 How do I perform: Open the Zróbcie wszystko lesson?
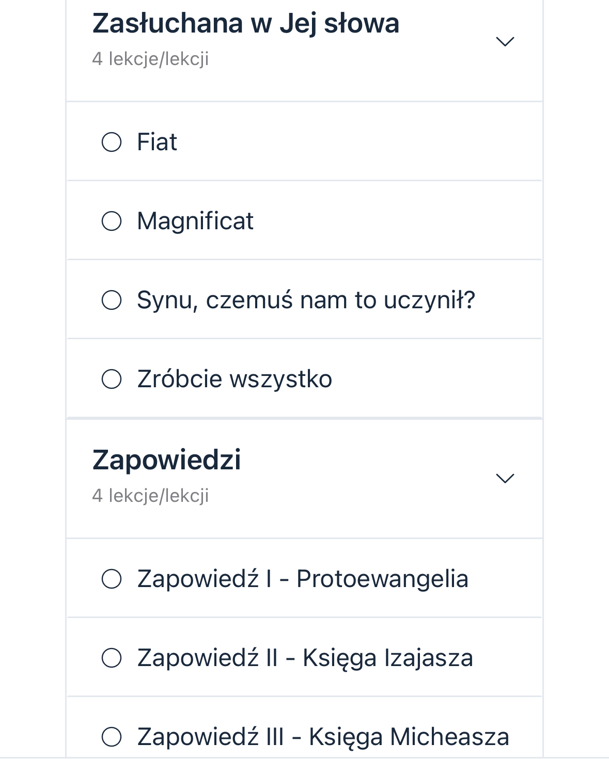[x=235, y=379]
